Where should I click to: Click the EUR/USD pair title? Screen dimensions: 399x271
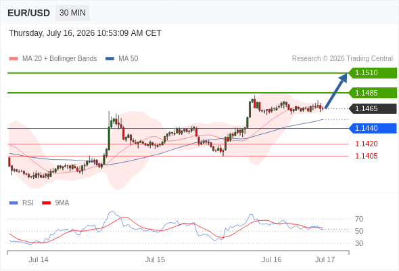(x=29, y=13)
